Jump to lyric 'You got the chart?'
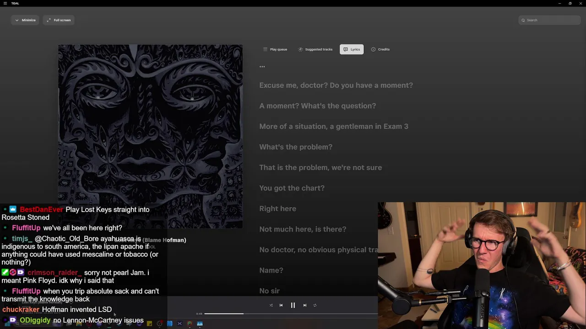Image resolution: width=586 pixels, height=329 pixels. pos(292,188)
